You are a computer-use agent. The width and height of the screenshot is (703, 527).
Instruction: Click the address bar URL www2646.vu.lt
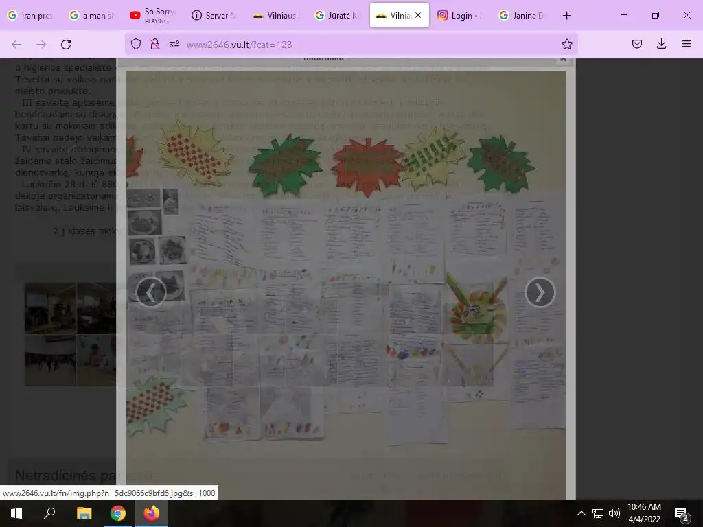pos(240,45)
